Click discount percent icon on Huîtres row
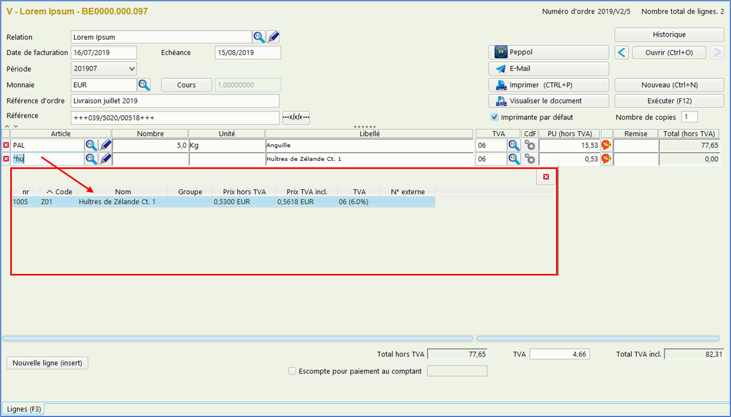 tap(607, 159)
